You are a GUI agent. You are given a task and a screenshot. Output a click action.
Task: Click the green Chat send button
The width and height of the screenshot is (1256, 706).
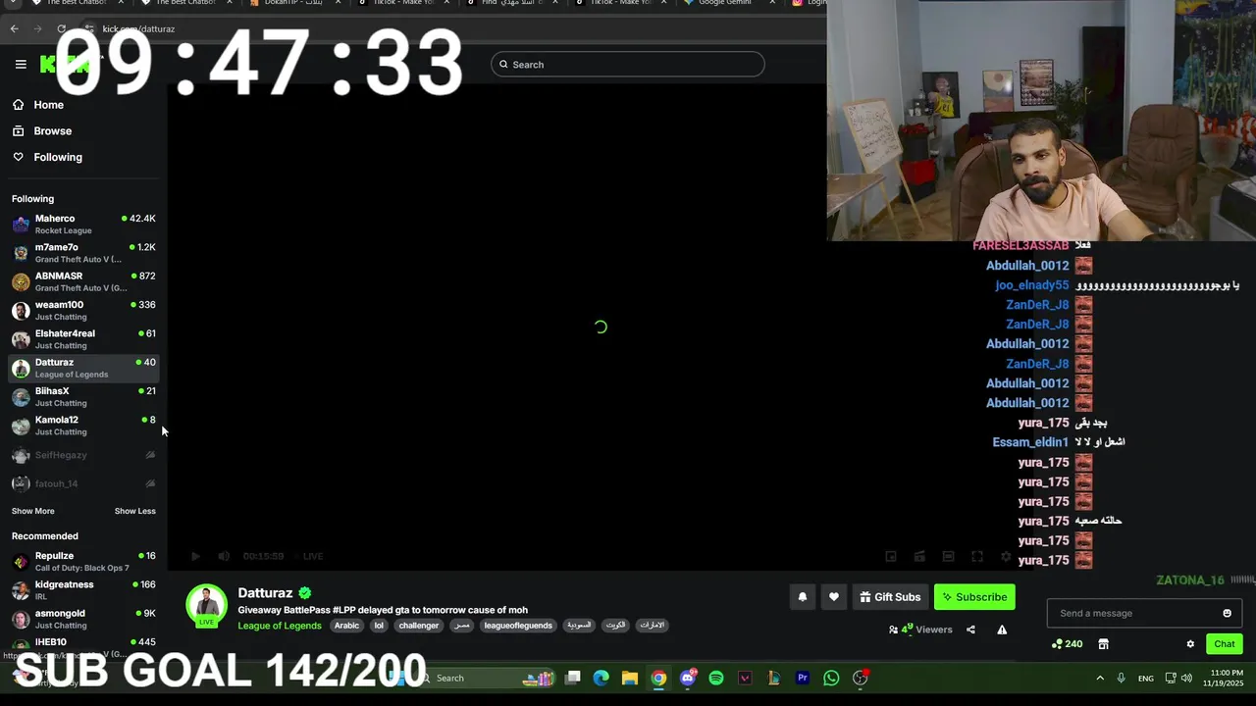[x=1225, y=644]
